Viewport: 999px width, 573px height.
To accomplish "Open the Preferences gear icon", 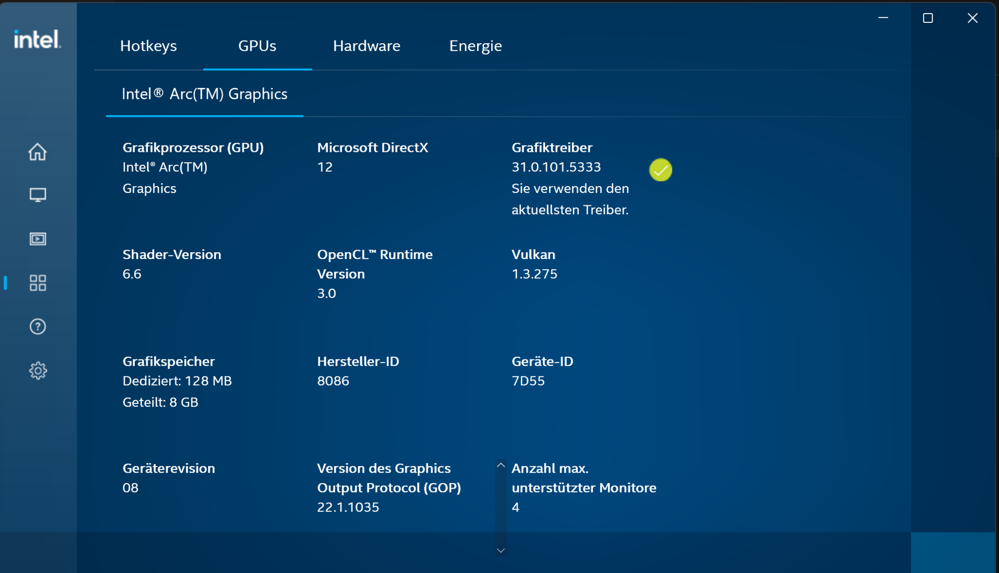I will click(37, 371).
